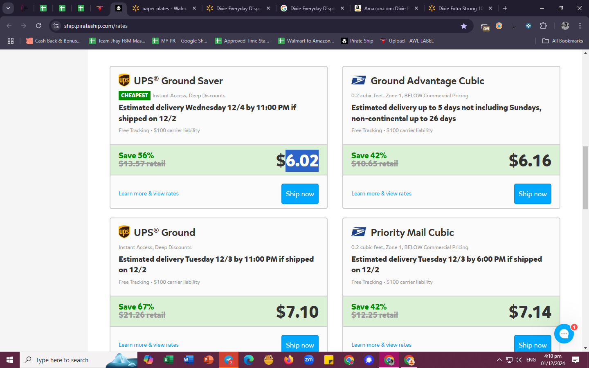Show hidden system tray icons
The height and width of the screenshot is (368, 589).
point(499,360)
